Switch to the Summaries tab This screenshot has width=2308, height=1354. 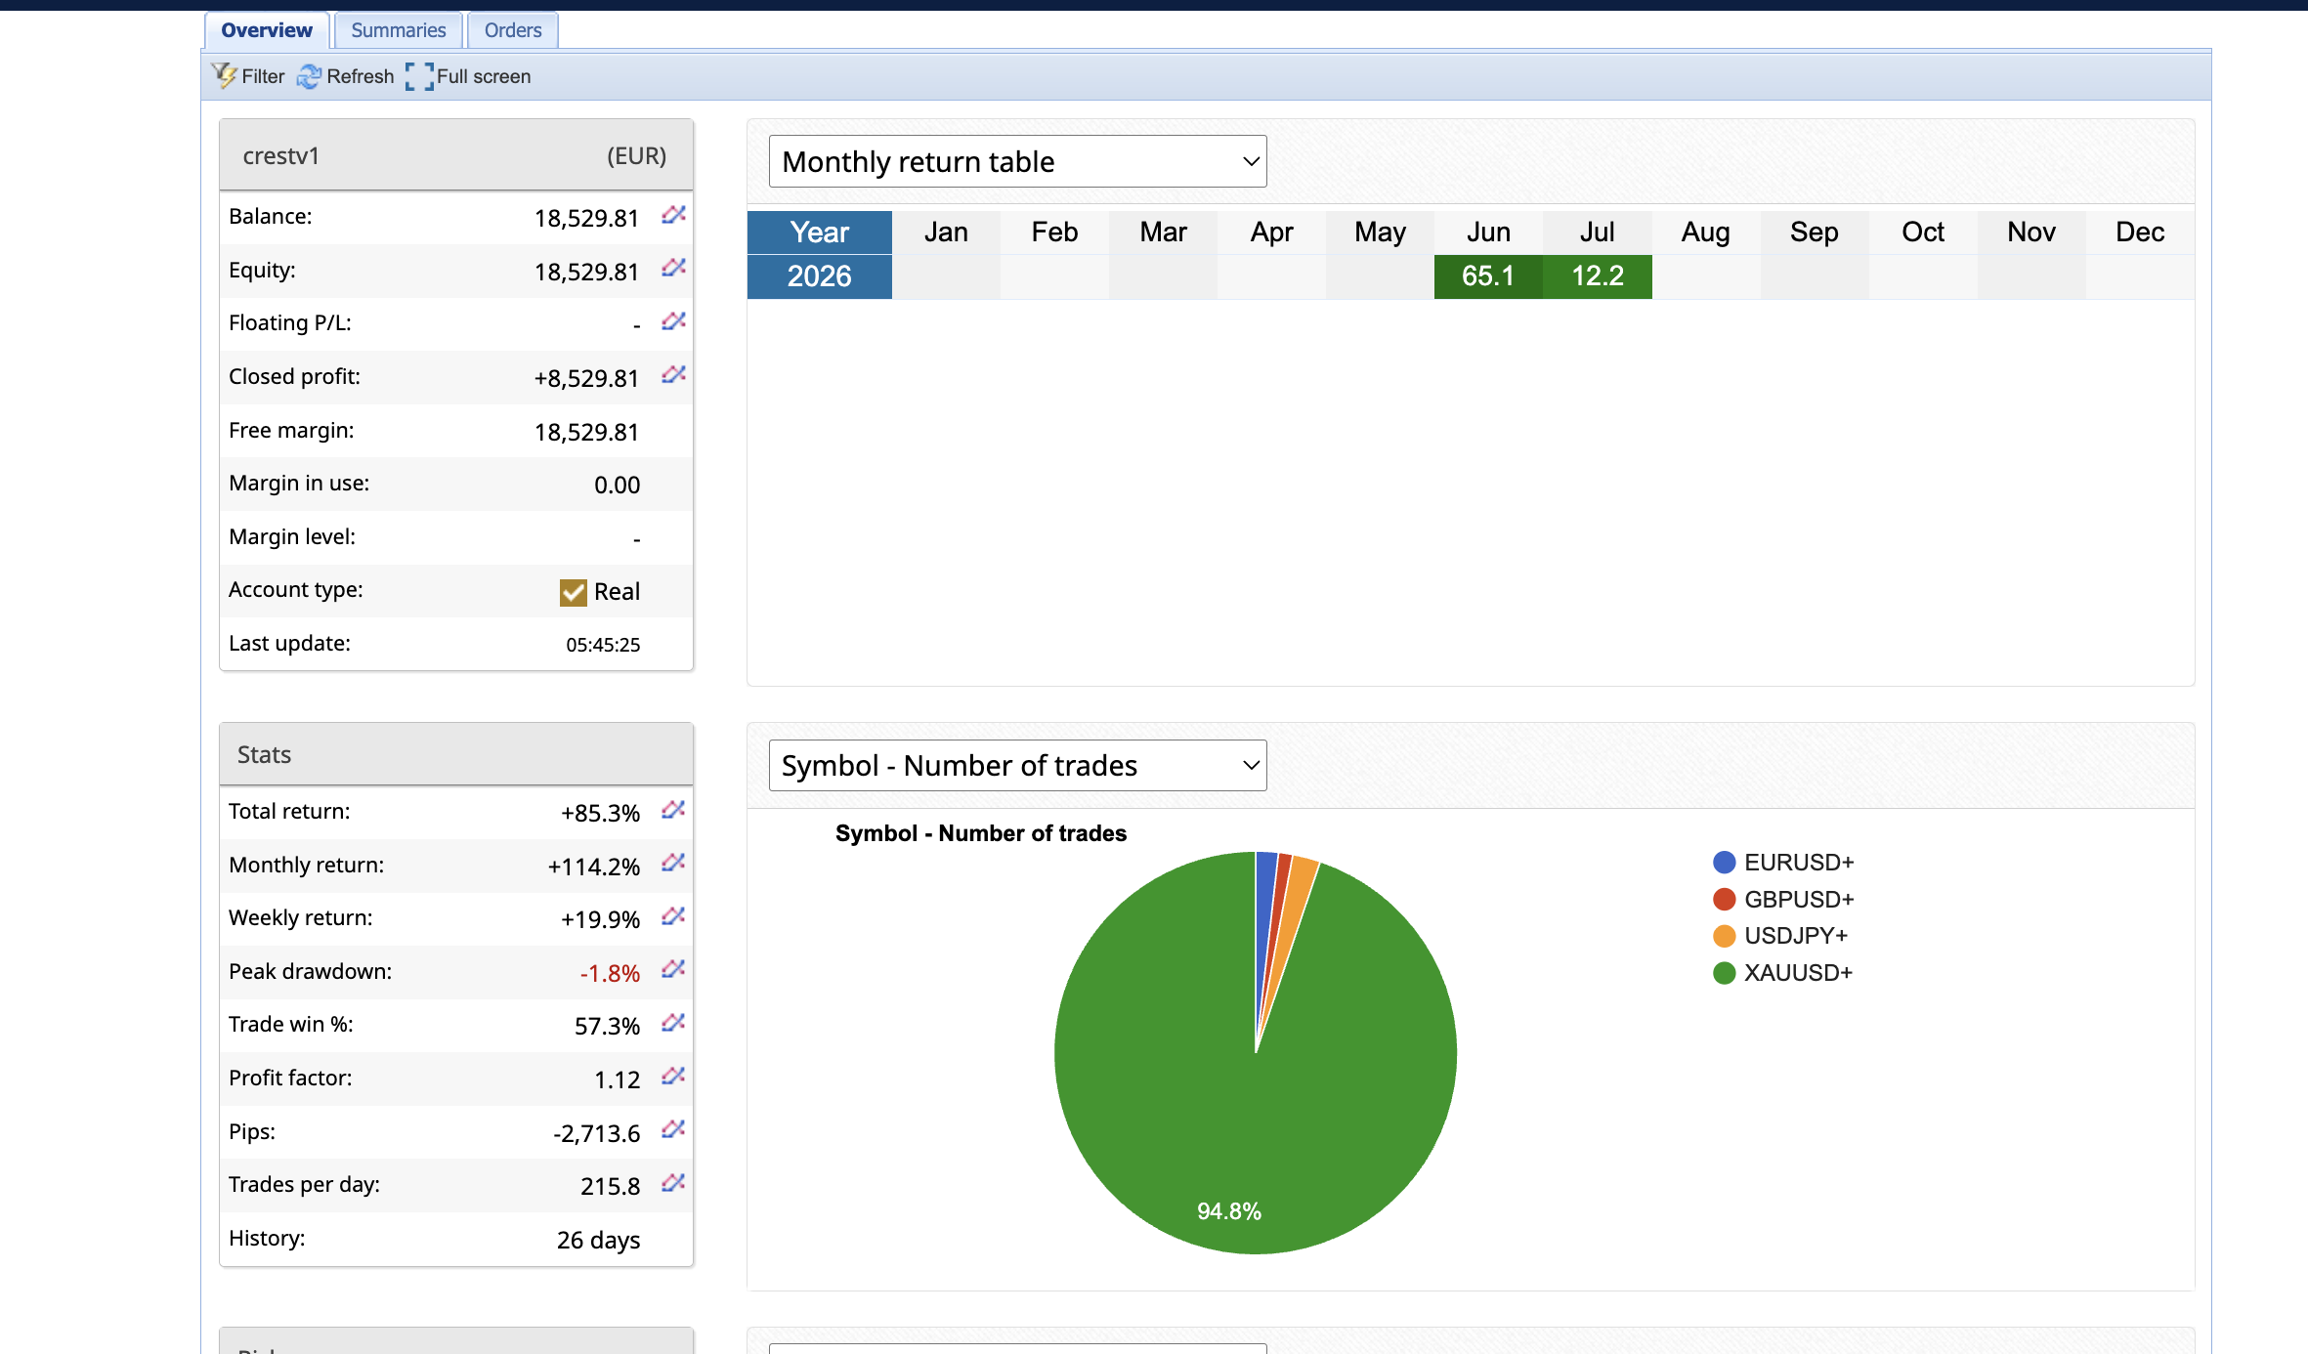399,30
